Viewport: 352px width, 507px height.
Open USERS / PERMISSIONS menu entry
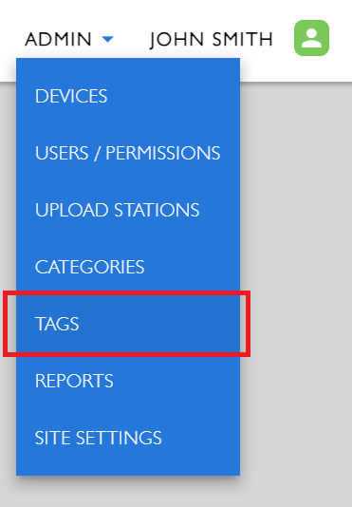click(x=128, y=153)
